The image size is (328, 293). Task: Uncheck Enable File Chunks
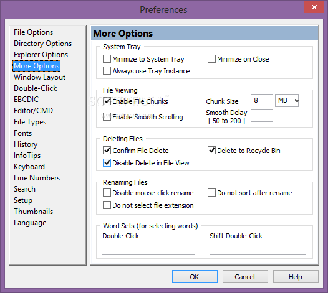107,101
